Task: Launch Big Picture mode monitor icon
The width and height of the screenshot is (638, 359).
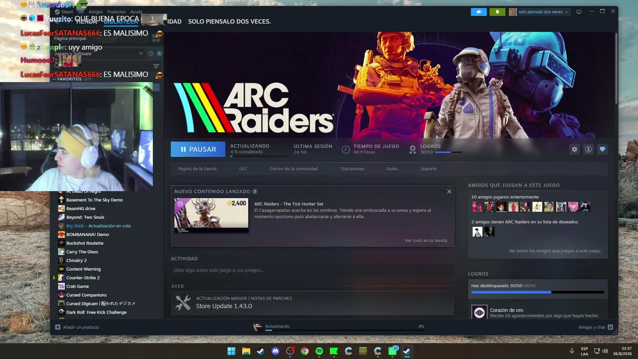Action: click(x=579, y=12)
